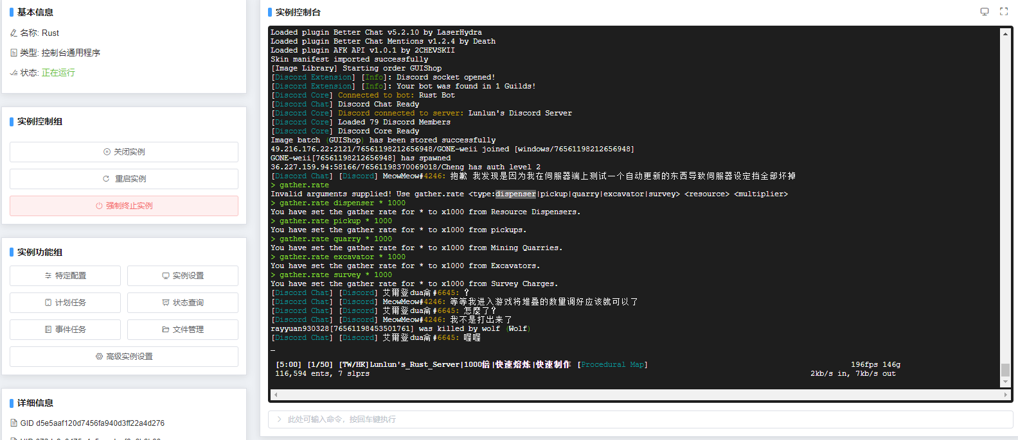Click 'Skin manifest imported successfully' line
The image size is (1018, 440).
349,59
